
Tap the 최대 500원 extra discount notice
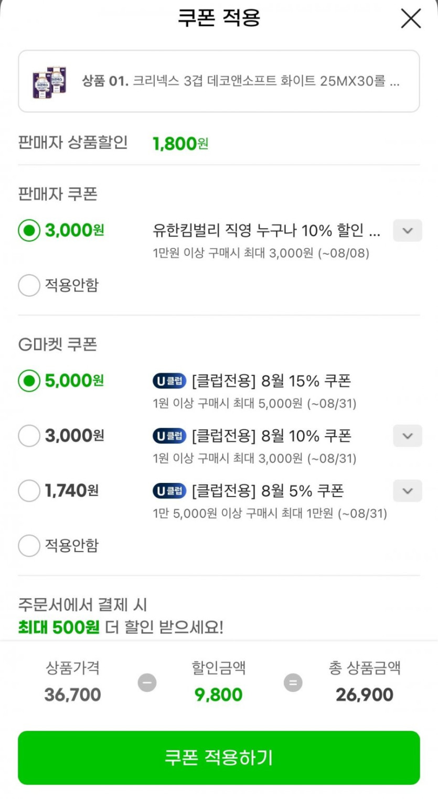pos(121,627)
